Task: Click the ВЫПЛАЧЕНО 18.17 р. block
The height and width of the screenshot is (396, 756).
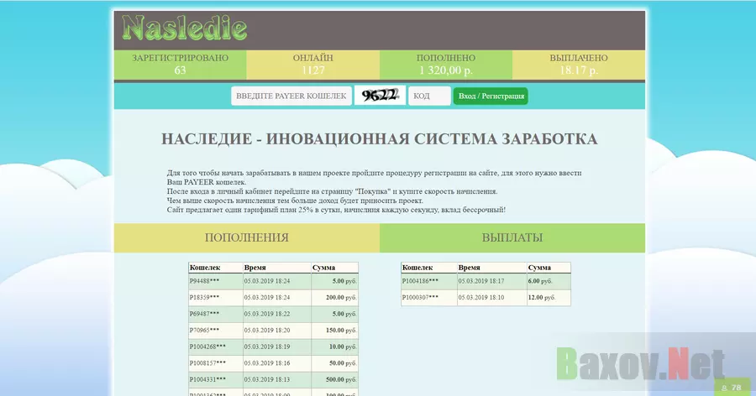Action: click(579, 65)
